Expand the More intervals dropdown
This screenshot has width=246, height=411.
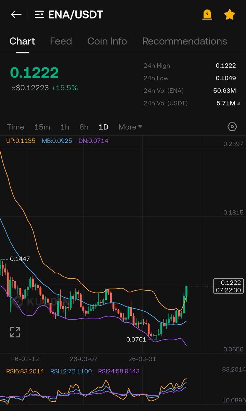coord(130,127)
